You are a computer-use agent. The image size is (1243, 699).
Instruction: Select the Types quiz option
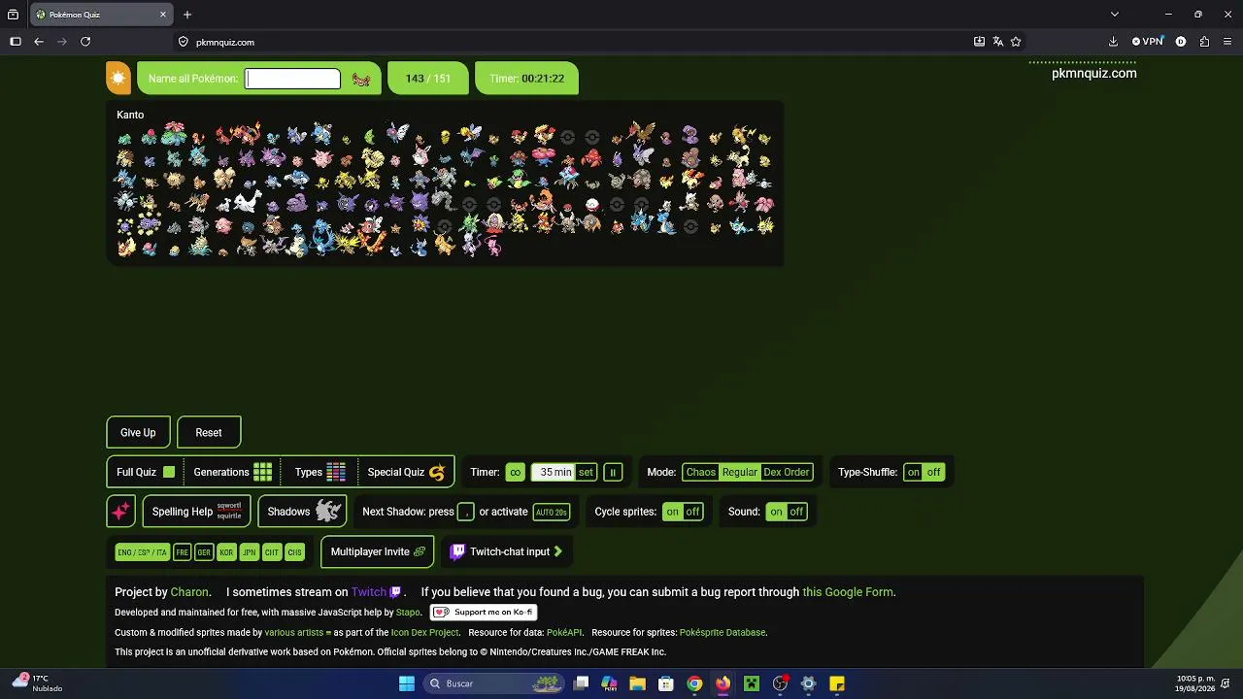[319, 472]
